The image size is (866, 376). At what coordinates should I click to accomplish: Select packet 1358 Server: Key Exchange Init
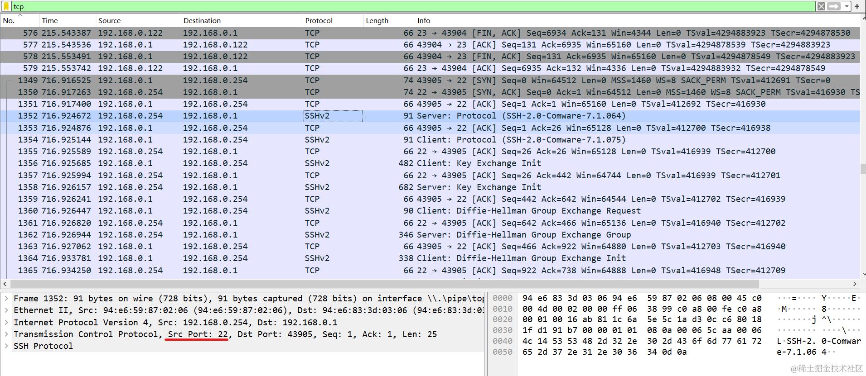click(430, 187)
